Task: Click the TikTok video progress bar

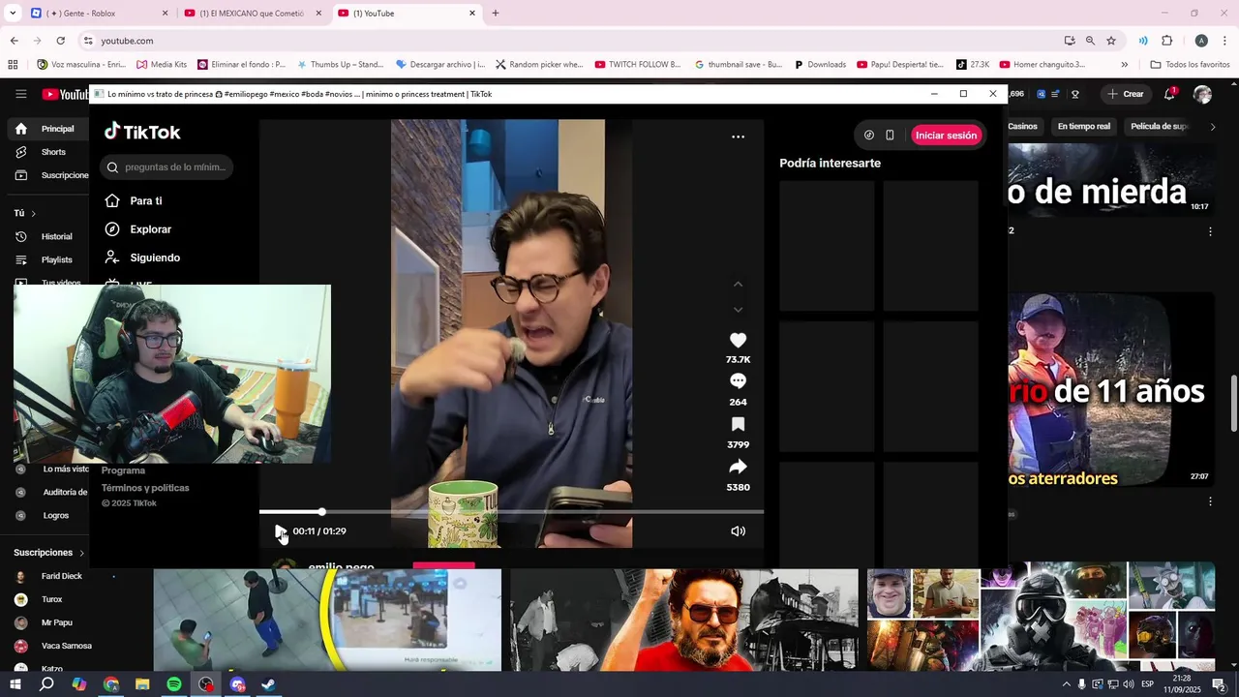Action: 511,511
